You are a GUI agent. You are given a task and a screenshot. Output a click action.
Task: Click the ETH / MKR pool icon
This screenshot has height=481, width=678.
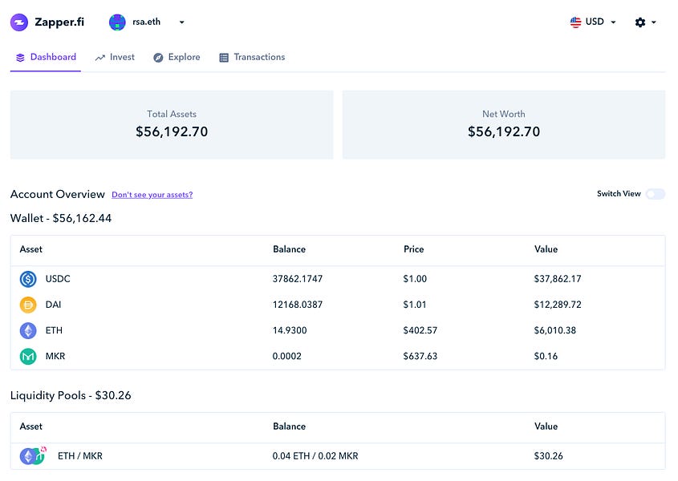pyautogui.click(x=33, y=456)
